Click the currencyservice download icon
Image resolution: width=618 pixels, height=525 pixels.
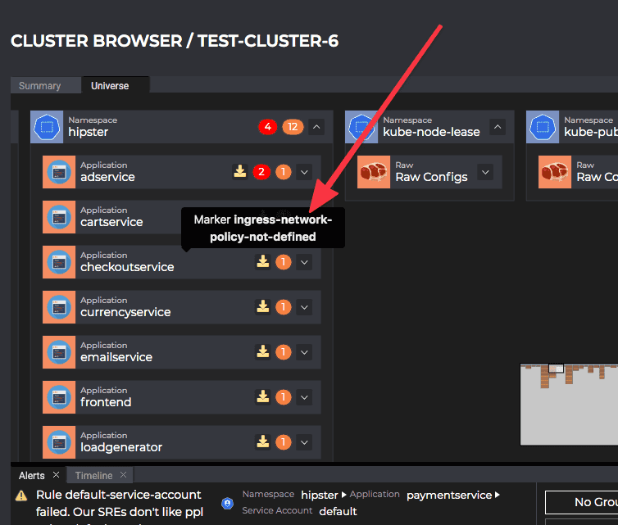(x=262, y=306)
